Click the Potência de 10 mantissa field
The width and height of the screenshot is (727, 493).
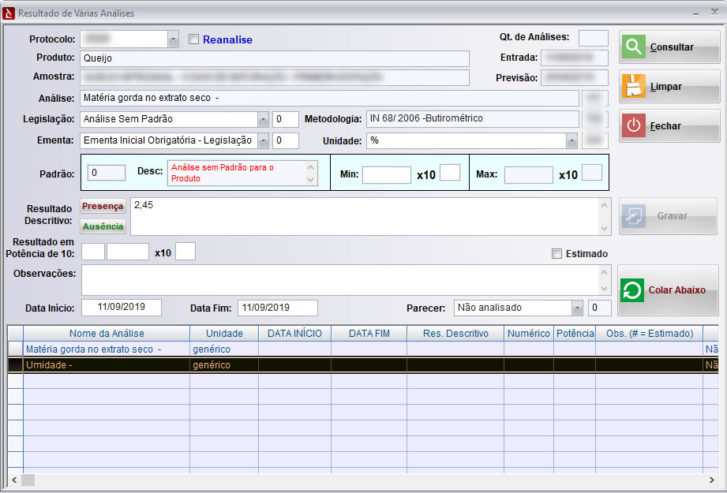pyautogui.click(x=128, y=252)
